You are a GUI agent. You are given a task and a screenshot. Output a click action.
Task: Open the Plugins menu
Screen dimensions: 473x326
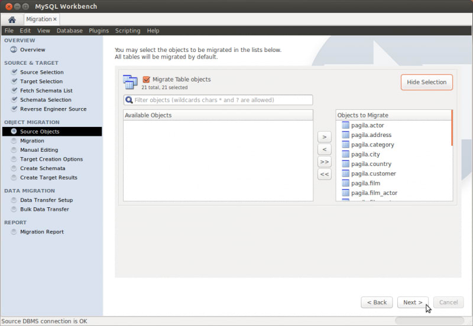(99, 31)
